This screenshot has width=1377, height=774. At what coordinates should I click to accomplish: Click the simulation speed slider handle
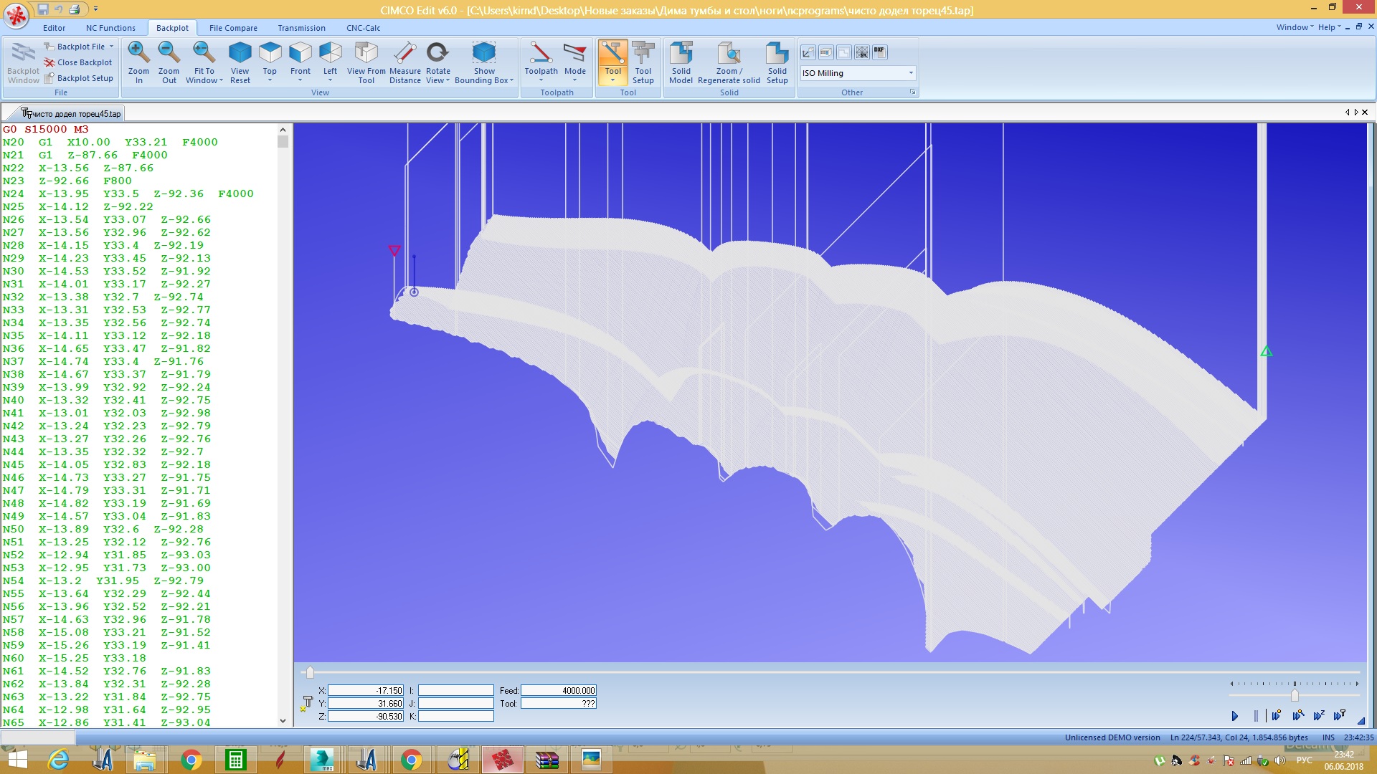tap(1295, 695)
